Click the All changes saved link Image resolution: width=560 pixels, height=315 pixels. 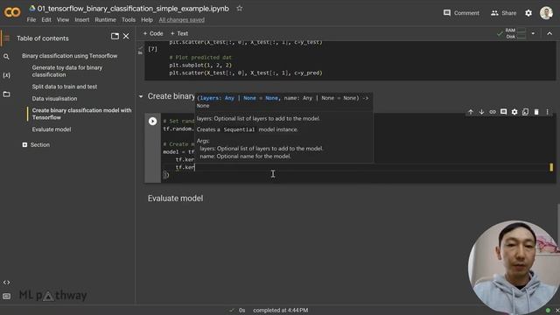(x=182, y=19)
